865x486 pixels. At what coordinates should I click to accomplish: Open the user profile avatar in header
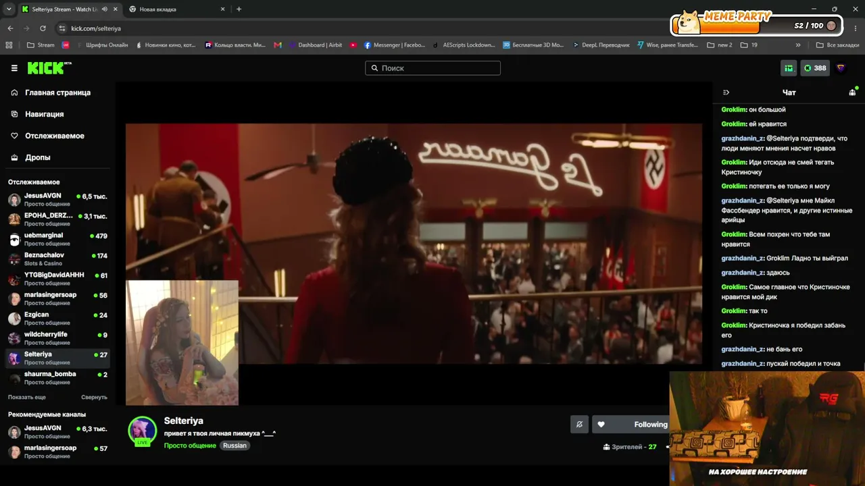(x=841, y=68)
